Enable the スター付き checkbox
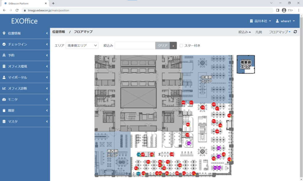This screenshot has width=303, height=181. click(181, 45)
